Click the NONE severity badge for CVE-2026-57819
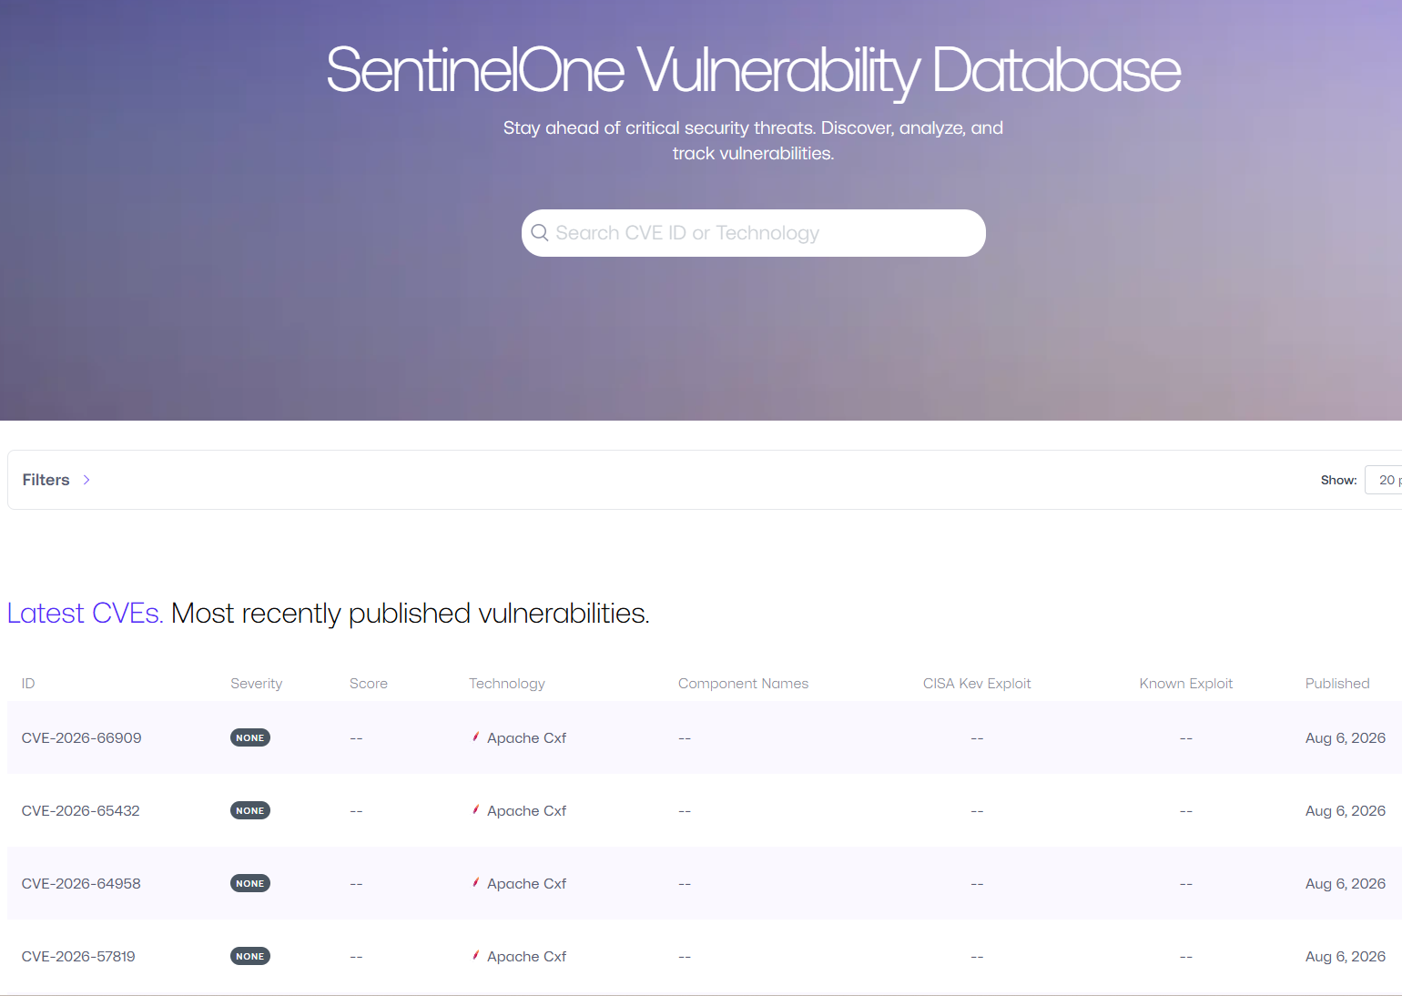The height and width of the screenshot is (996, 1402). point(250,956)
